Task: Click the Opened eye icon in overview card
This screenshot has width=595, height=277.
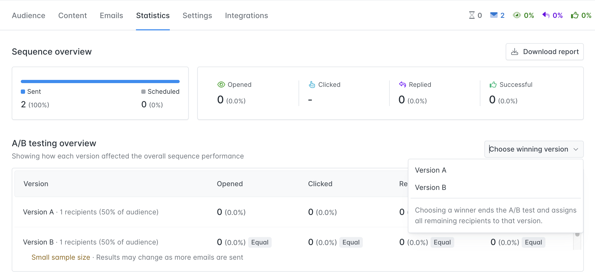Action: [221, 85]
